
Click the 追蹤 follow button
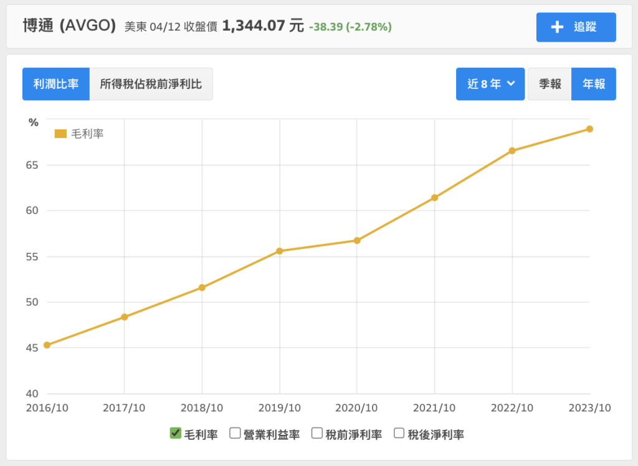576,27
